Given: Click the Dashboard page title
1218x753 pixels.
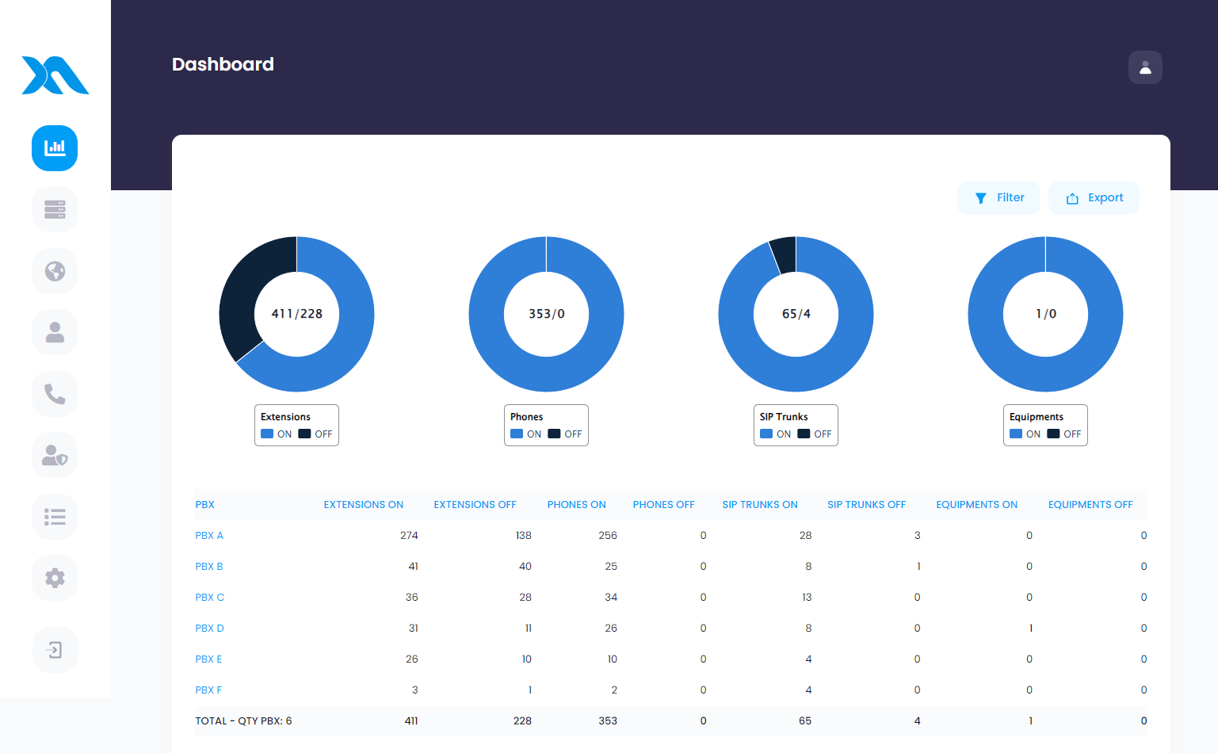Looking at the screenshot, I should (x=223, y=64).
